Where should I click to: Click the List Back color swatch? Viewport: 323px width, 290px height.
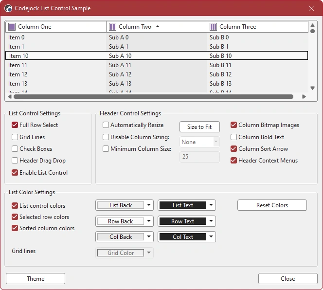(121, 205)
